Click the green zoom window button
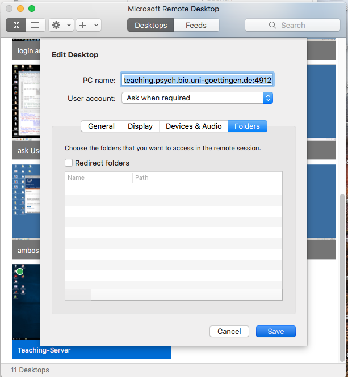Image resolution: width=348 pixels, height=377 pixels. click(32, 9)
